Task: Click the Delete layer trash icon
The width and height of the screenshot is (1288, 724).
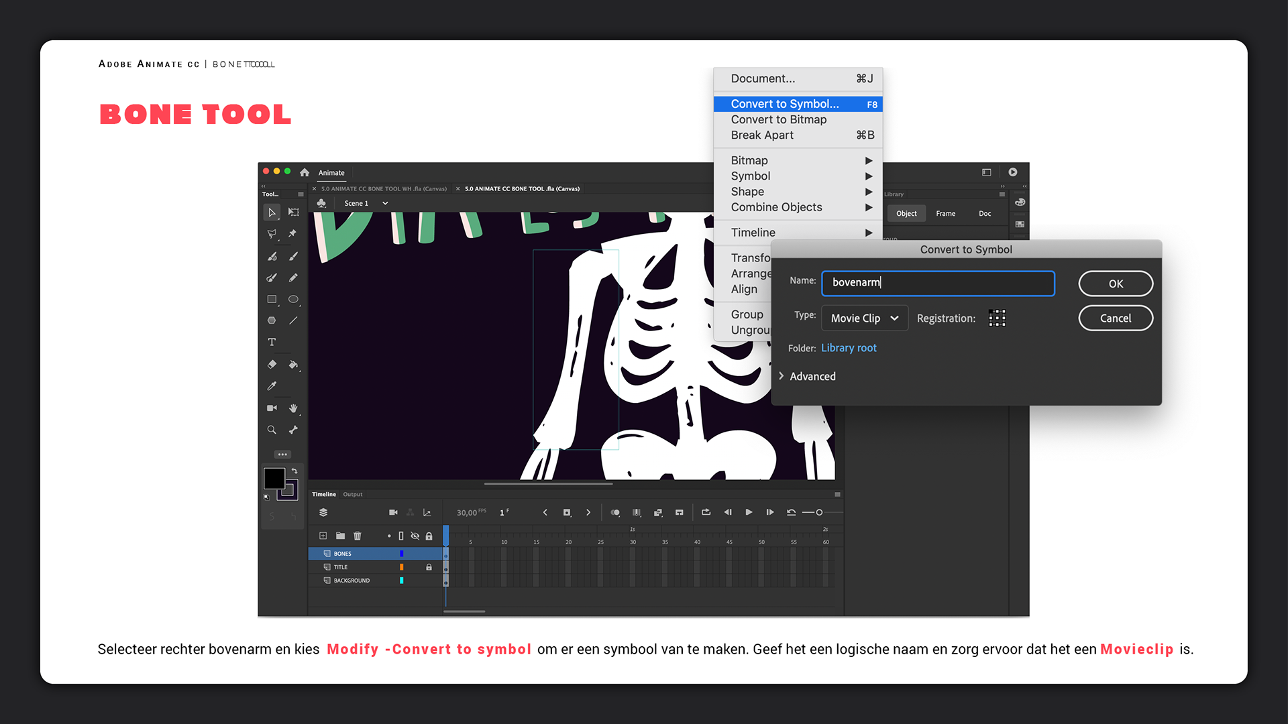Action: coord(358,536)
